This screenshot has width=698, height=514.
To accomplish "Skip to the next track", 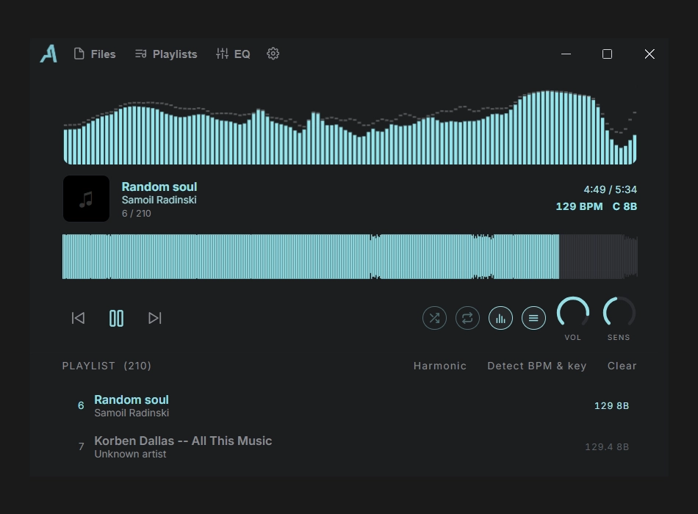I will 154,318.
